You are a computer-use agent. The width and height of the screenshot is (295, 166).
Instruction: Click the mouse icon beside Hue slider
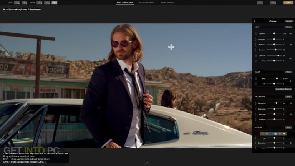256,138
